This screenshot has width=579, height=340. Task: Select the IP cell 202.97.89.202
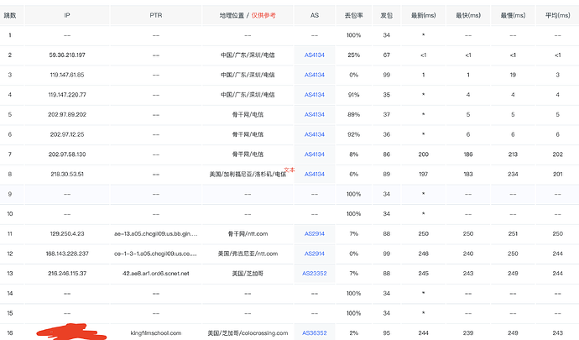click(67, 114)
